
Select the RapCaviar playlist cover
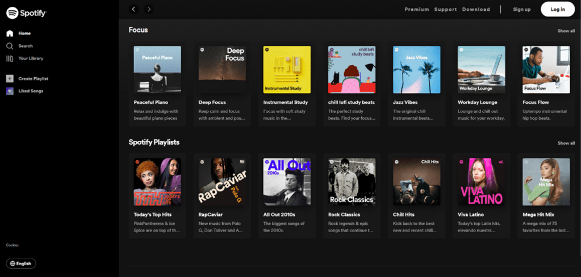click(222, 182)
